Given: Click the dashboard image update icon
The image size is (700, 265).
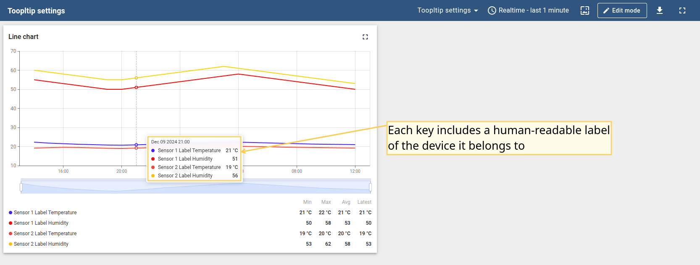Looking at the screenshot, I should tap(585, 10).
